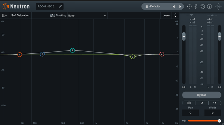Click the reset circular icon next to Learn
224x125 pixels.
click(x=175, y=15)
